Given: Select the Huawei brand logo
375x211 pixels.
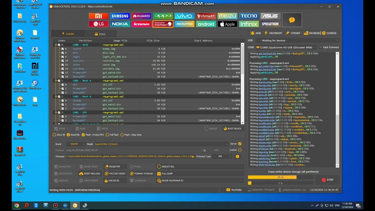Looking at the screenshot, I should pyautogui.click(x=142, y=16).
